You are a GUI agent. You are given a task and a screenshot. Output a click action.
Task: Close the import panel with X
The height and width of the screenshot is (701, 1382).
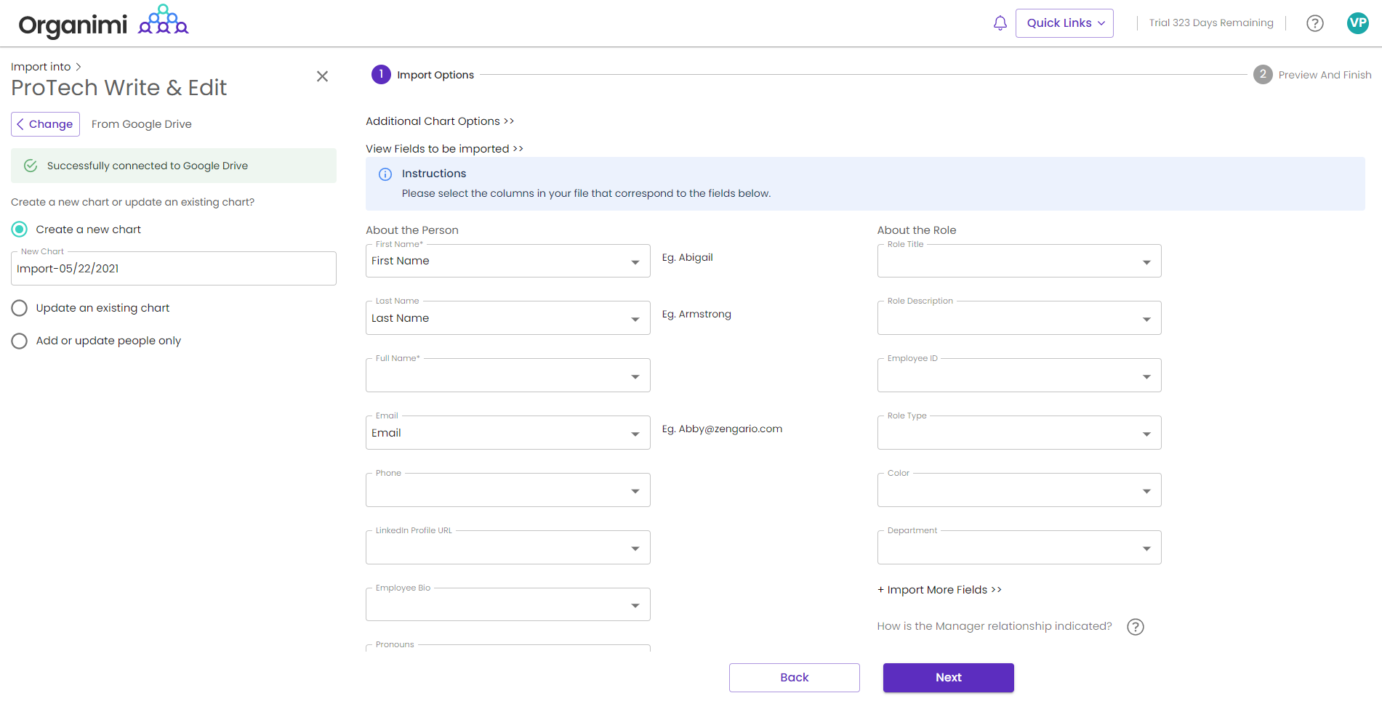(322, 76)
